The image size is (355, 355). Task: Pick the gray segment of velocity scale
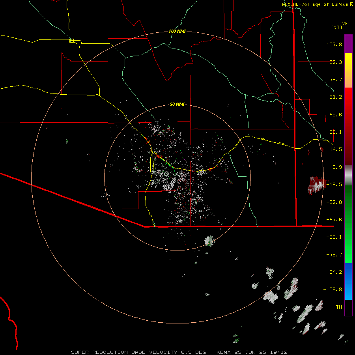click(348, 176)
